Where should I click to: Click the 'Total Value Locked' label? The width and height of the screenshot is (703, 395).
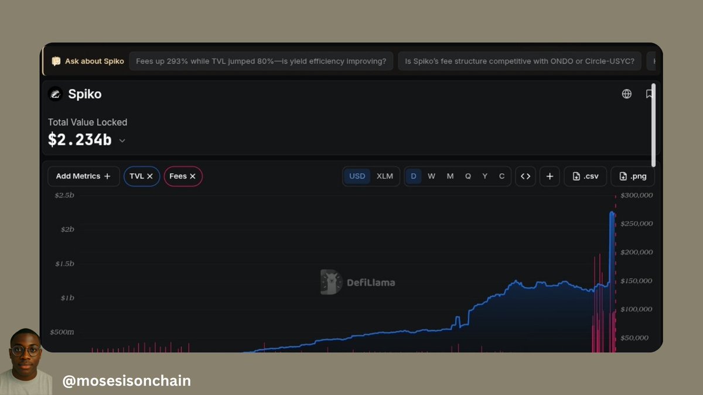point(87,122)
